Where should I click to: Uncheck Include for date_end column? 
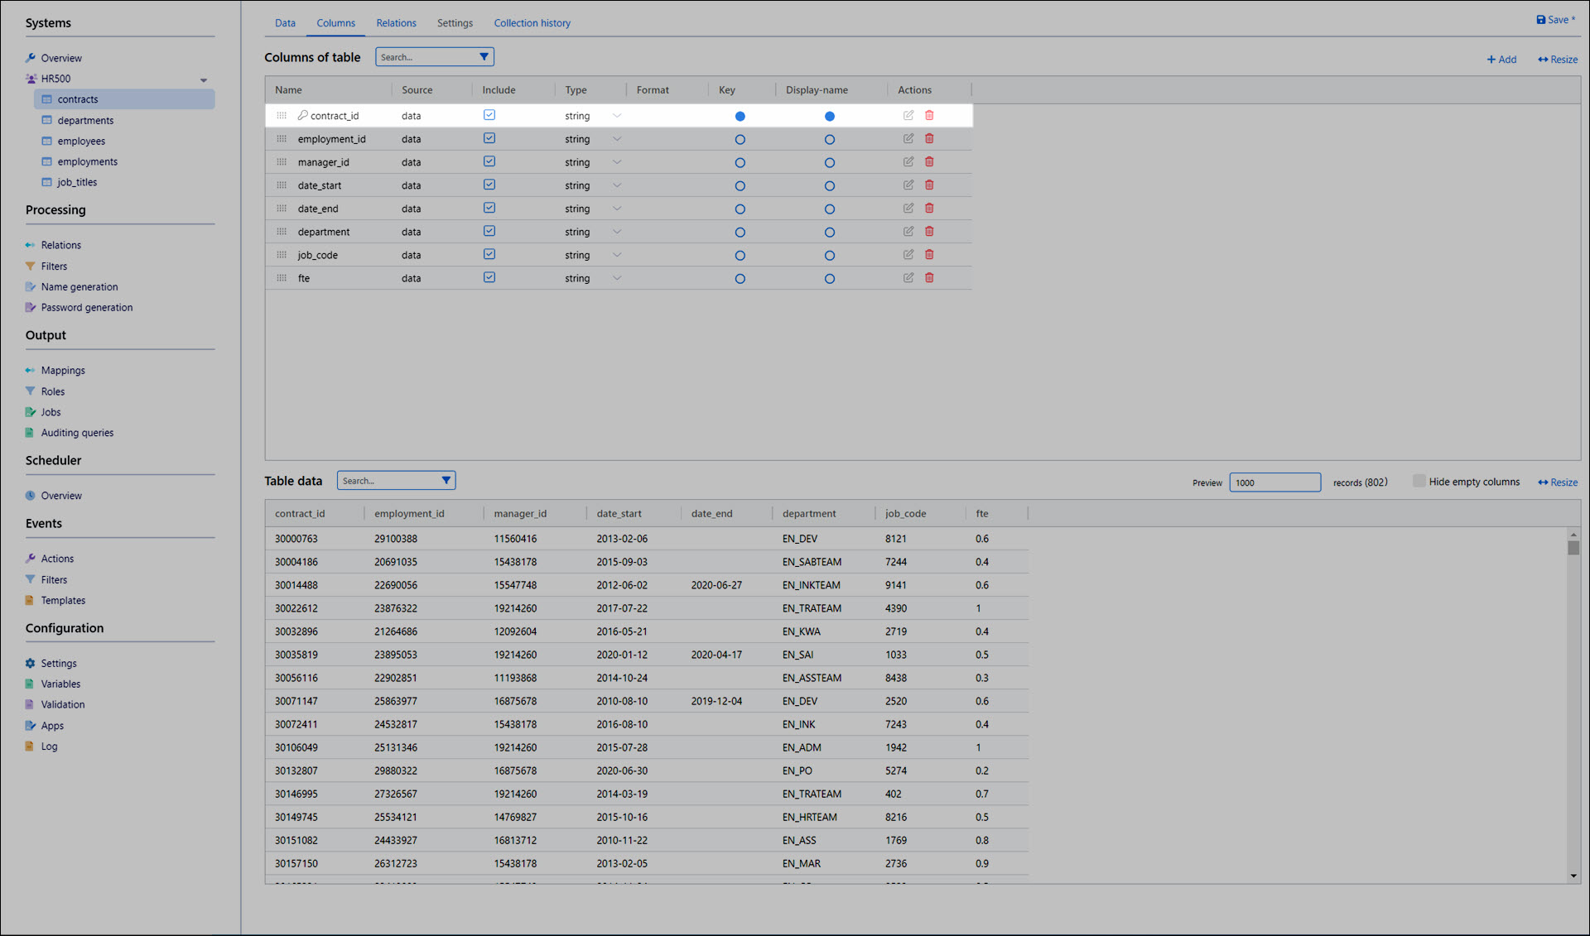[x=489, y=208]
